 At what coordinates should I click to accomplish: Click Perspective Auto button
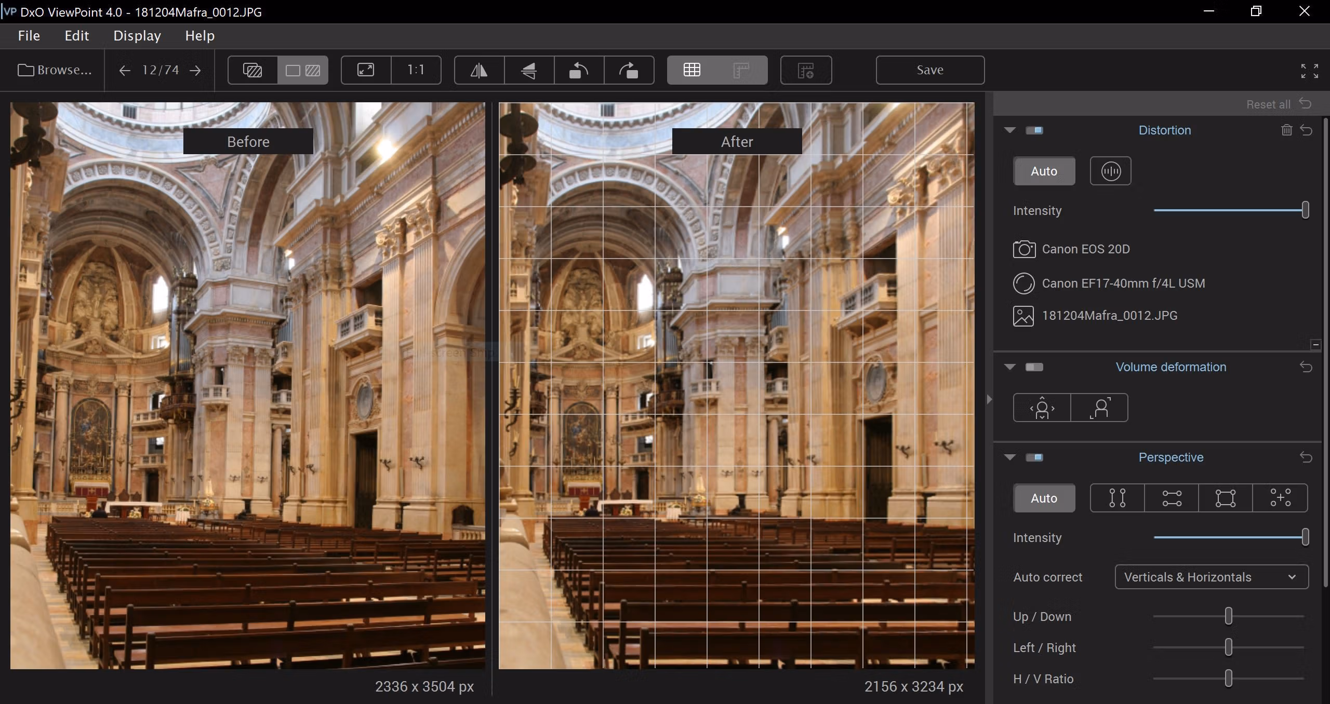(x=1044, y=498)
